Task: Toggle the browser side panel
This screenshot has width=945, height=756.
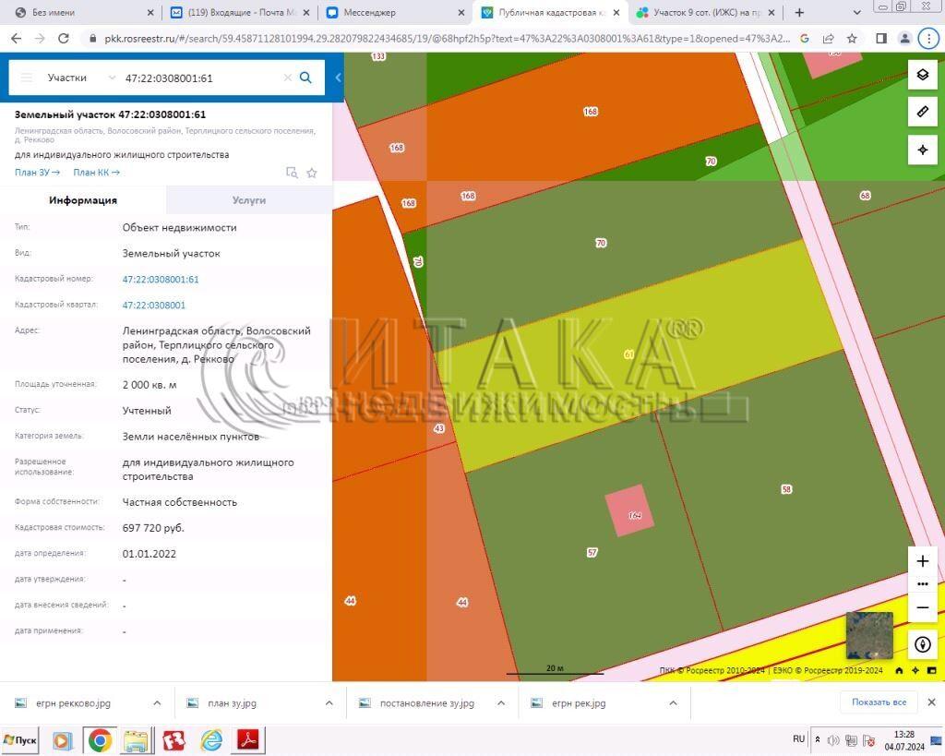Action: click(x=881, y=39)
